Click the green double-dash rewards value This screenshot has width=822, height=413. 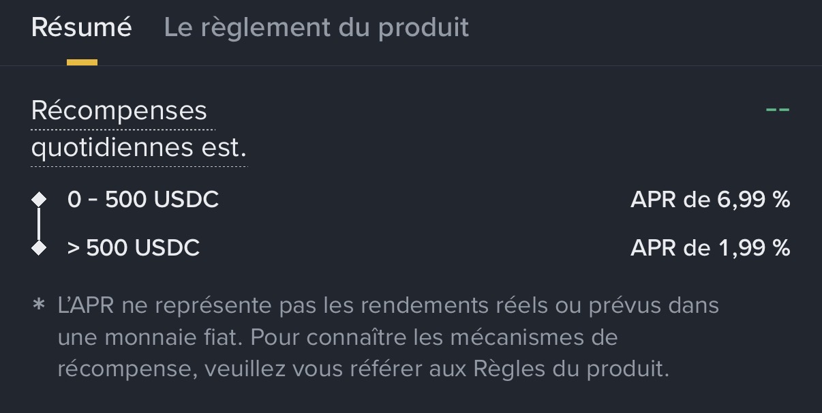(x=777, y=110)
